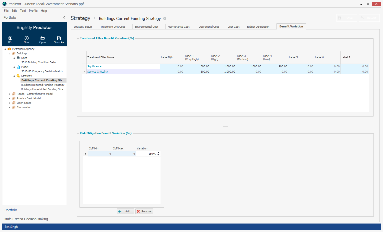Collapse the Strategy tree node
This screenshot has height=232, width=383.
point(14,76)
